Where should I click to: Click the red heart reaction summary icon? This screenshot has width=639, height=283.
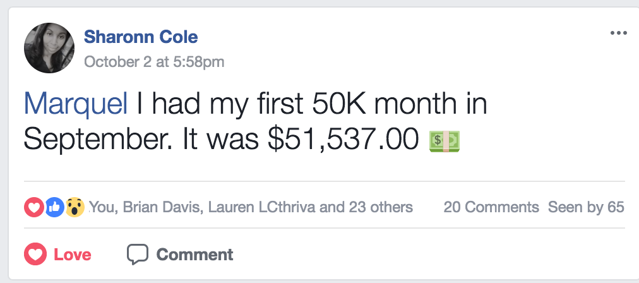33,207
